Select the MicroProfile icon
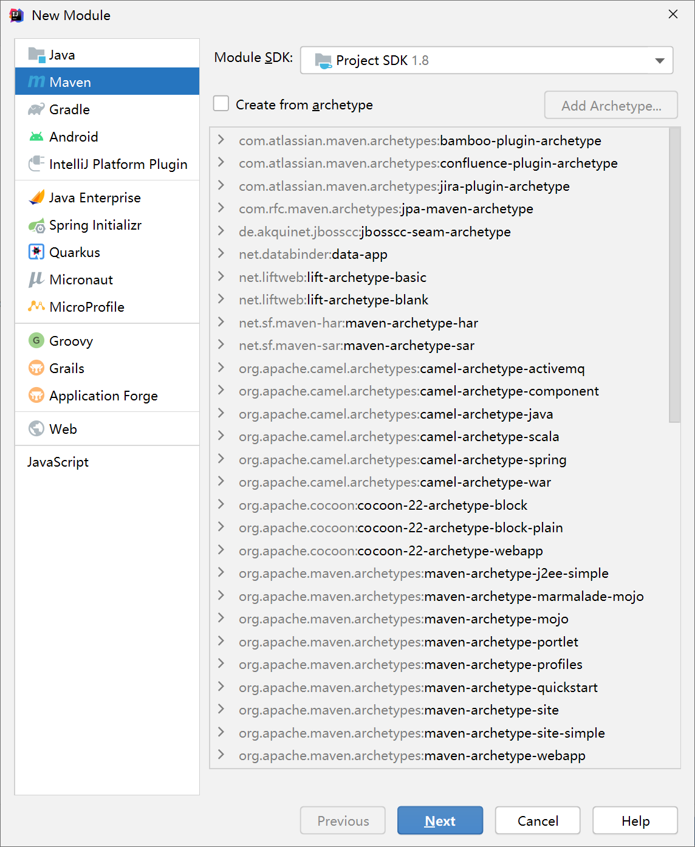 36,307
